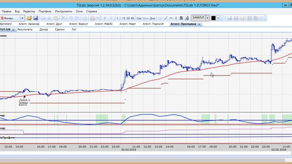Image resolution: width=292 pixels, height=164 pixels.
Task: Click the save floppy disk icon
Action: coord(36,18)
